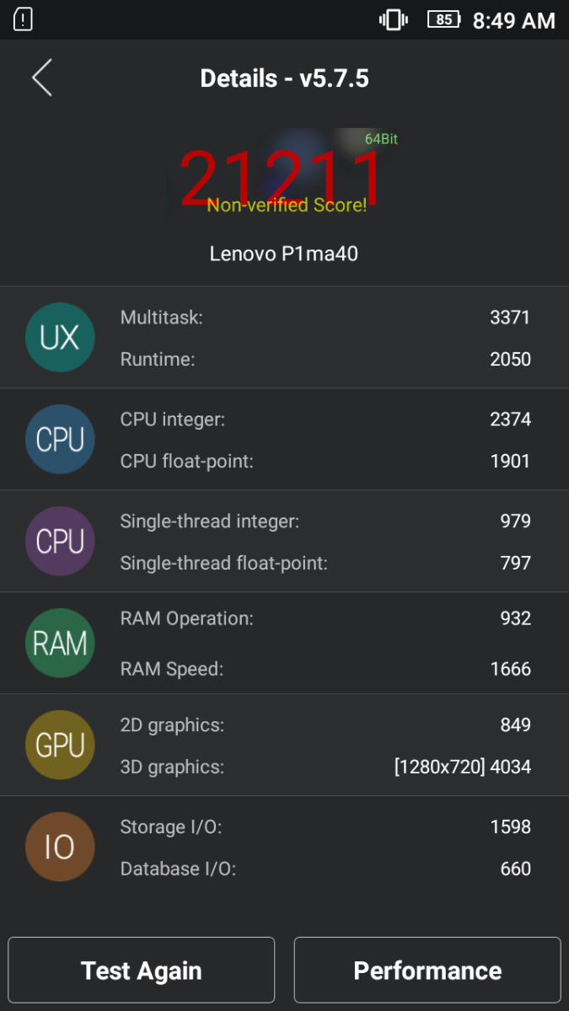Select the CPU integer score row
This screenshot has height=1011, width=569.
tap(325, 420)
